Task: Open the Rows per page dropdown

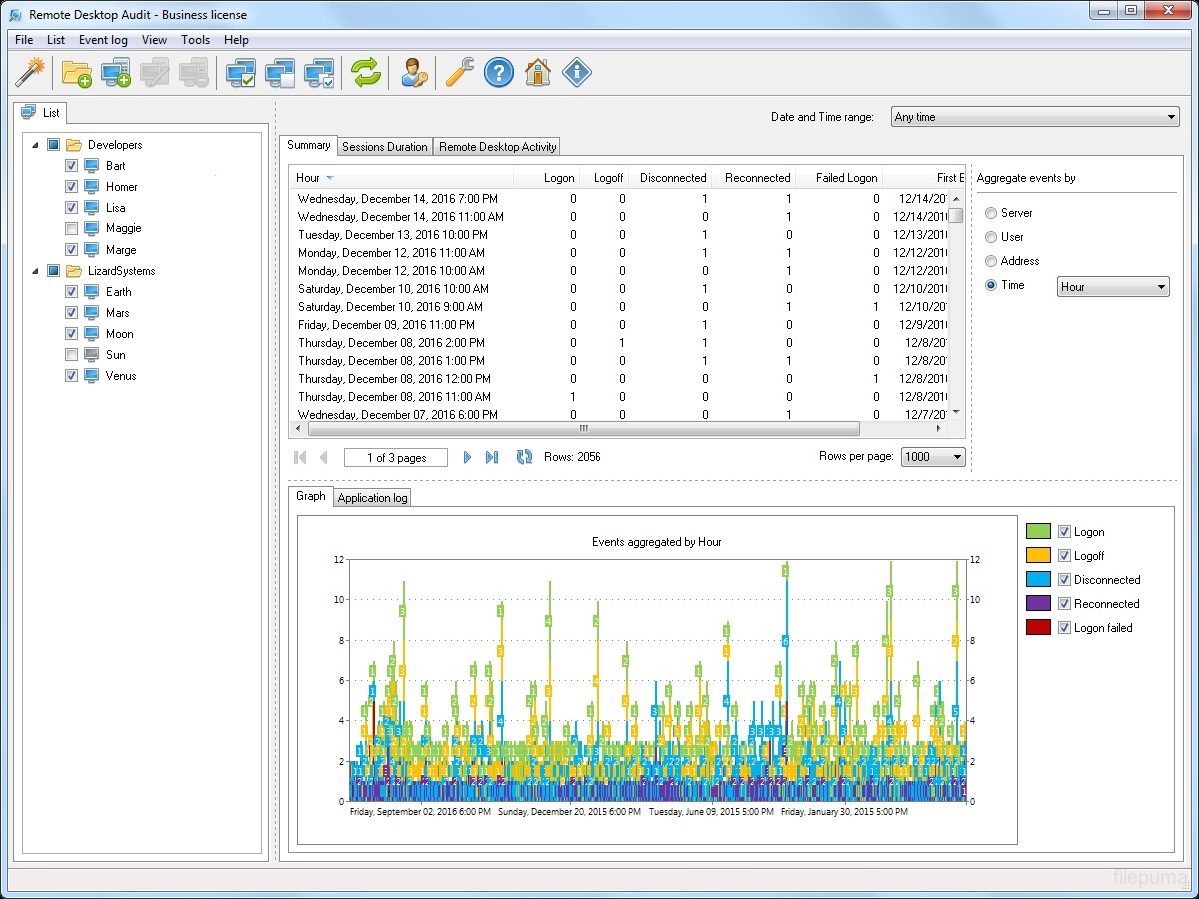Action: (933, 457)
